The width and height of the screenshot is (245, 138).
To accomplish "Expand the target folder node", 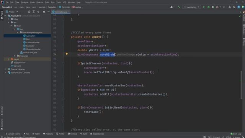I will click(x=8, y=59).
